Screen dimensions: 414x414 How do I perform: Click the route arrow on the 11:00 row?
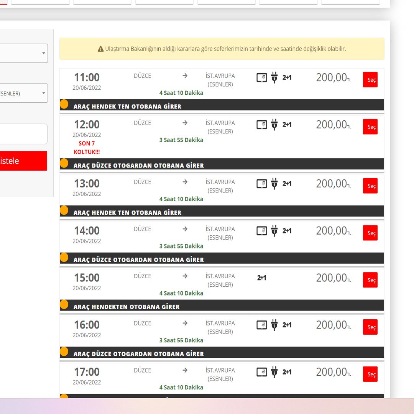tap(185, 76)
